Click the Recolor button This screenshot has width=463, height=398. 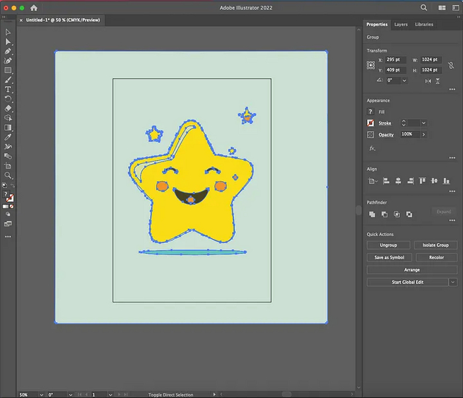click(x=437, y=257)
